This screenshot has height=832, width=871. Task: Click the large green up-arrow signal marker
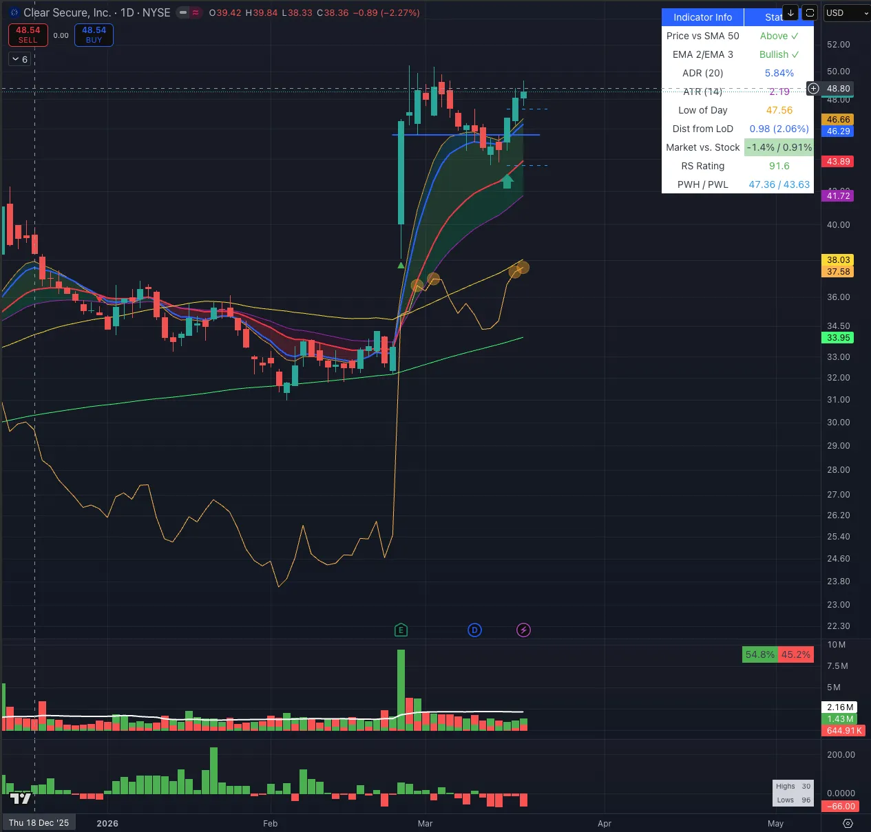pos(507,182)
